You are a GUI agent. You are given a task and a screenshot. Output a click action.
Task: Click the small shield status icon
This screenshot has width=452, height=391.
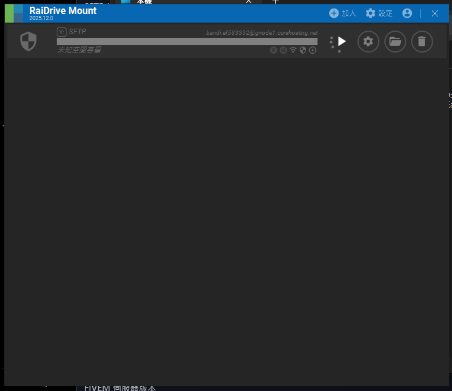pos(303,50)
